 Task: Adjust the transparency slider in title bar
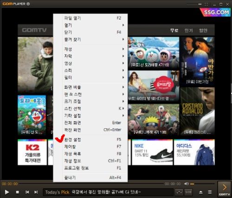click(194, 4)
